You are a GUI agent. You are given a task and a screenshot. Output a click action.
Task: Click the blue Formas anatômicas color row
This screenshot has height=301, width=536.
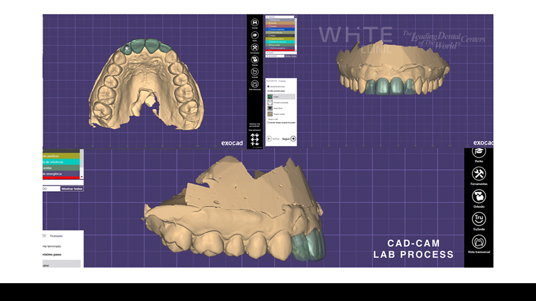click(282, 30)
